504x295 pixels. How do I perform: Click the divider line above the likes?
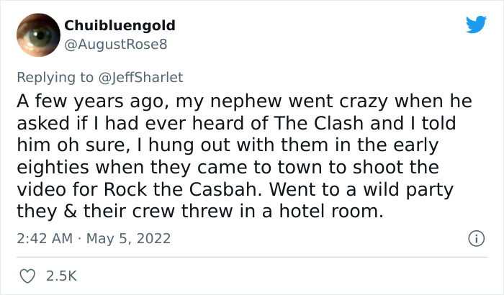pos(252,257)
